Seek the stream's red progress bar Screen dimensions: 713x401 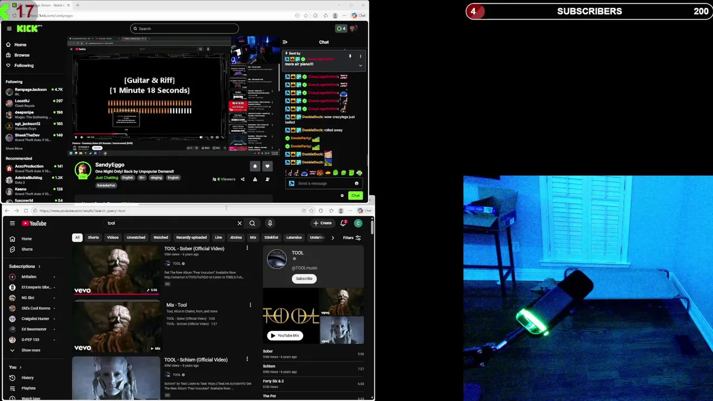tap(148, 134)
